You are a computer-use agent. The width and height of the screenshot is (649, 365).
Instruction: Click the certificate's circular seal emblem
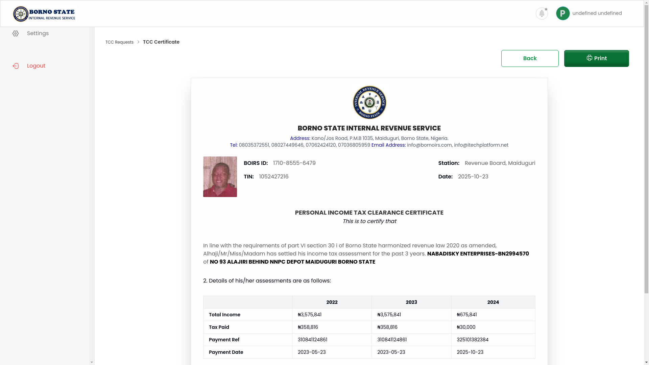pos(369,102)
